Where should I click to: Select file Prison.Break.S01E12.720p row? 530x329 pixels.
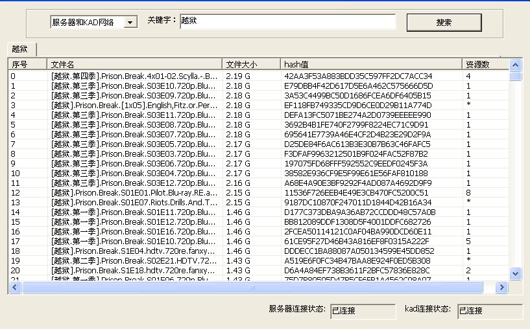click(258, 221)
